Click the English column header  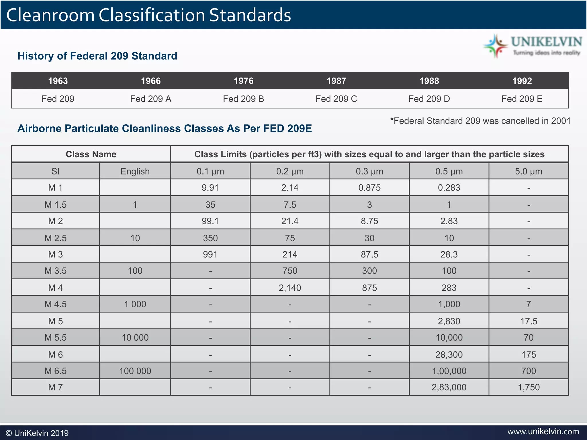135,171
